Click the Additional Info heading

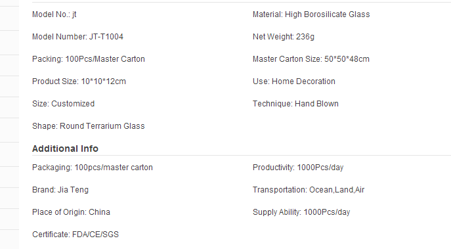point(65,148)
